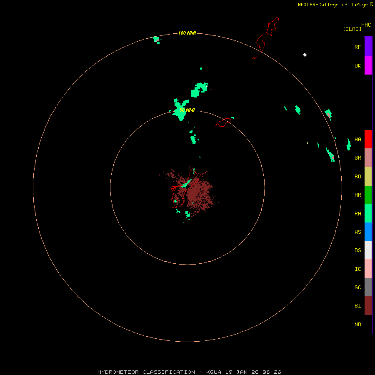Click the green rain cell on the 100 NMI ring top

click(156, 40)
